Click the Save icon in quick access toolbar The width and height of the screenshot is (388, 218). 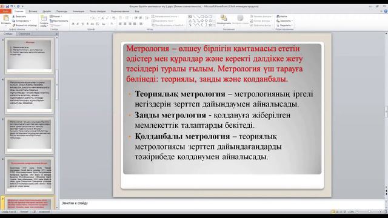tap(7, 7)
